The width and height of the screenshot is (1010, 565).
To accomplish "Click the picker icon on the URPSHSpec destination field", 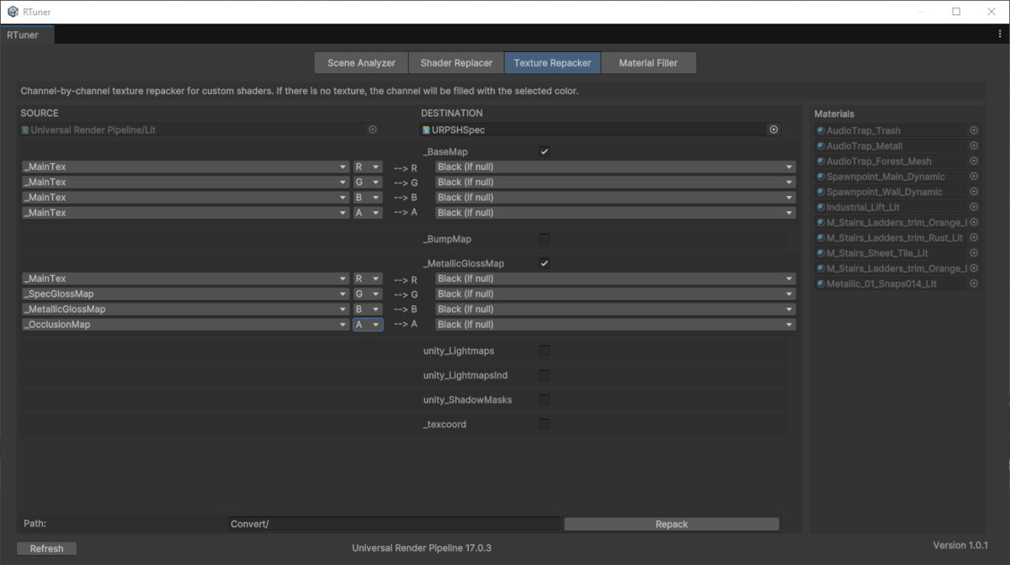I will point(773,129).
